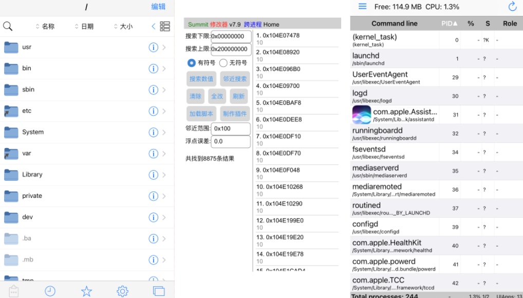The height and width of the screenshot is (298, 523).
Task: Tap the 刷新 refresh button
Action: [239, 96]
